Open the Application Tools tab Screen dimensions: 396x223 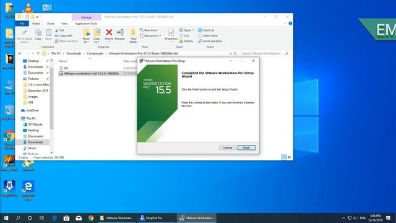pos(86,24)
